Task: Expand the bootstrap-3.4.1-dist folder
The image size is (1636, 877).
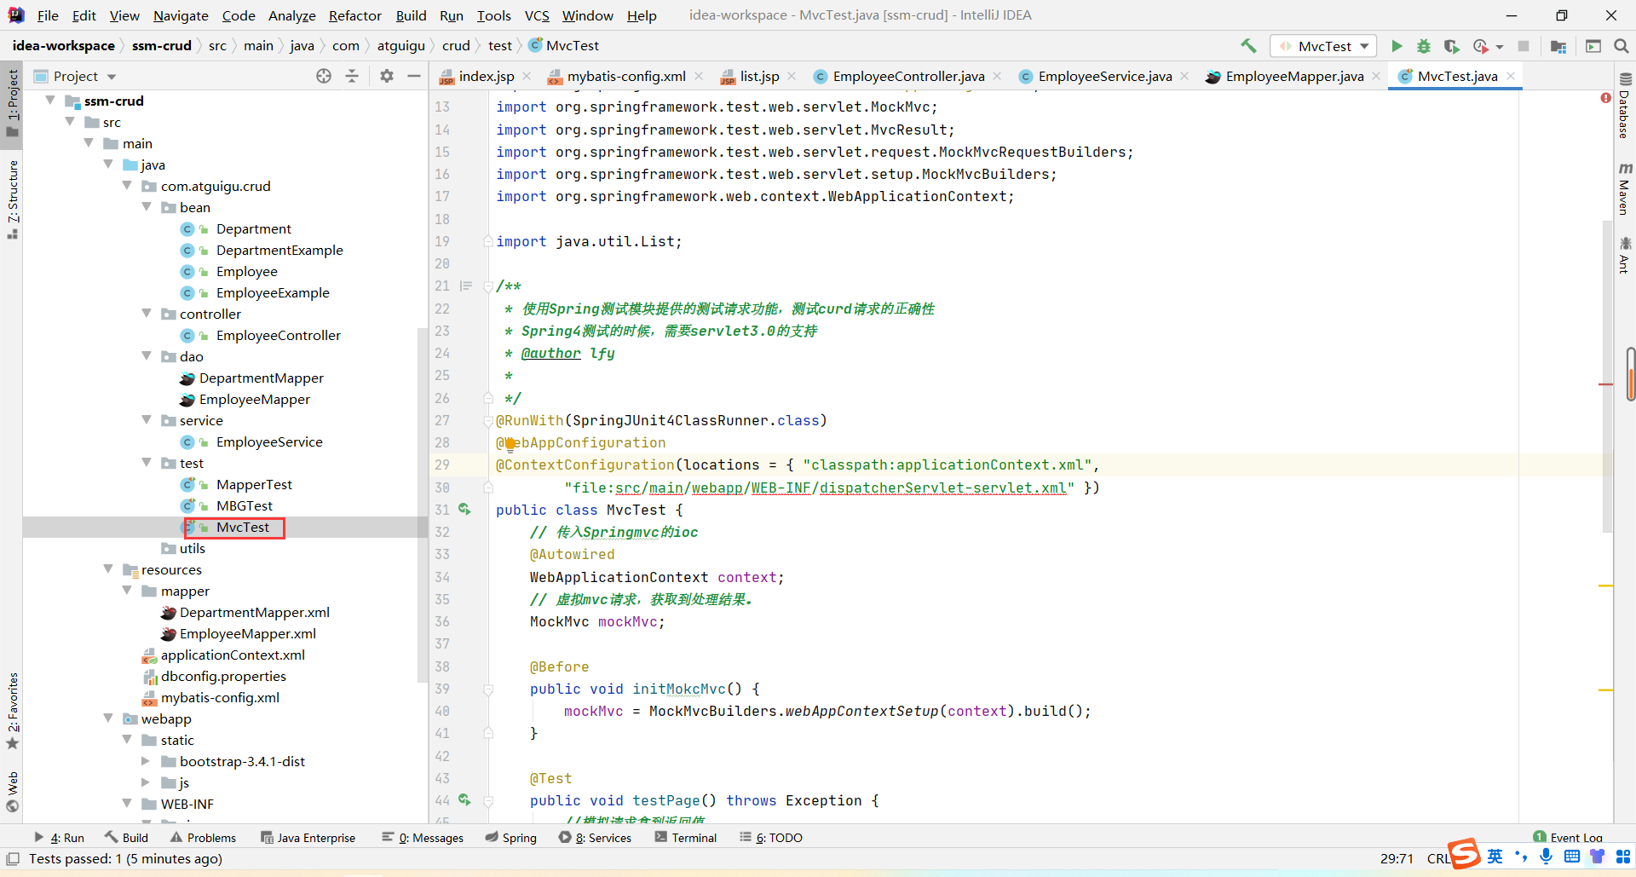Action: [146, 761]
